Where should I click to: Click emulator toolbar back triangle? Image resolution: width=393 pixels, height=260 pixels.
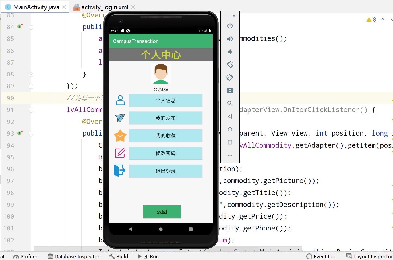coord(230,116)
